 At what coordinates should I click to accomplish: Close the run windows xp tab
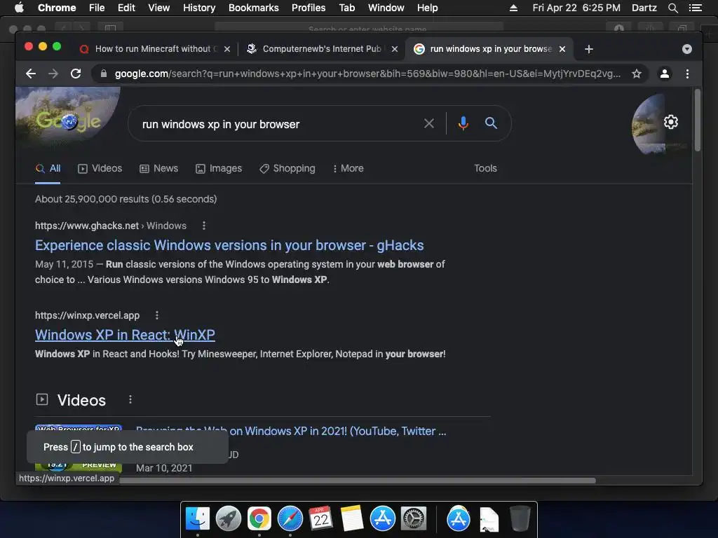pyautogui.click(x=562, y=49)
